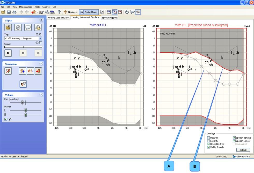Collapse the Volume panel
The image size is (254, 173).
(x=41, y=95)
